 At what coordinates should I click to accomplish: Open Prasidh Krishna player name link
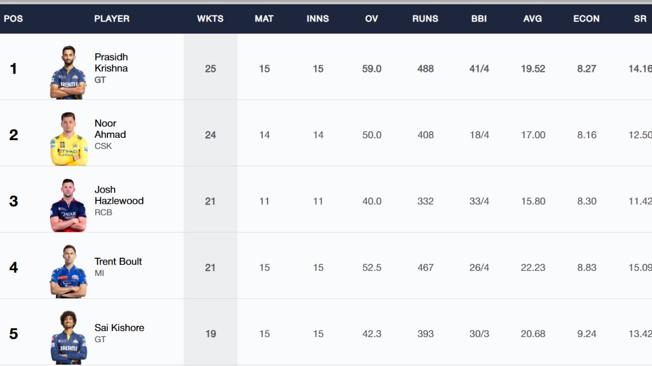point(111,63)
